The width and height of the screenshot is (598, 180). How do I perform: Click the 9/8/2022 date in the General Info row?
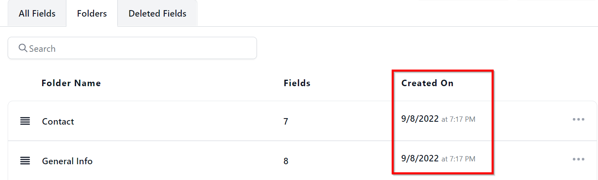pyautogui.click(x=420, y=159)
